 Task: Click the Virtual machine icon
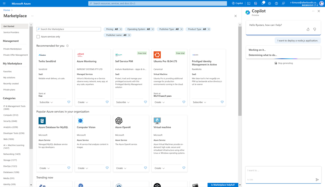coord(157,121)
